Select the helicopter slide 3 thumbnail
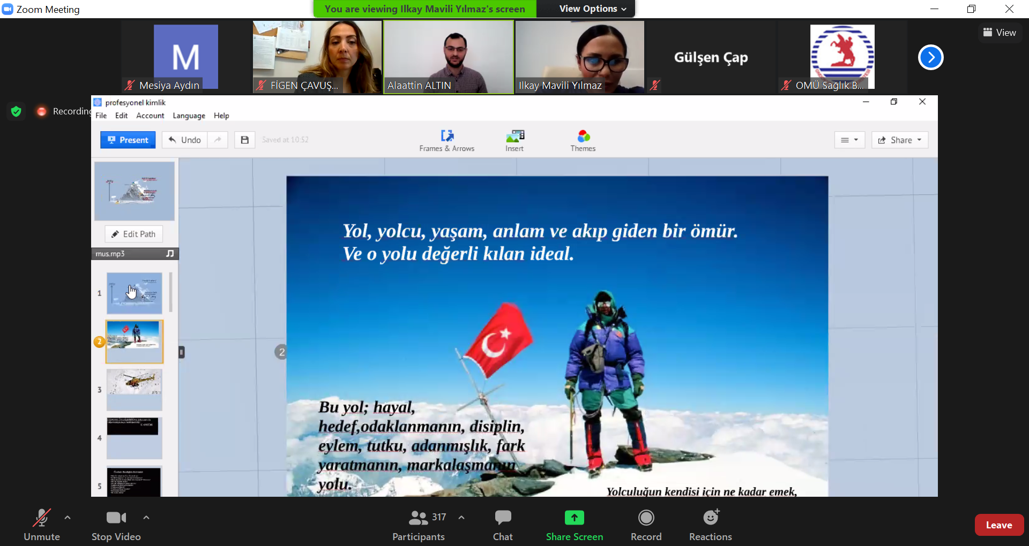 click(x=134, y=389)
